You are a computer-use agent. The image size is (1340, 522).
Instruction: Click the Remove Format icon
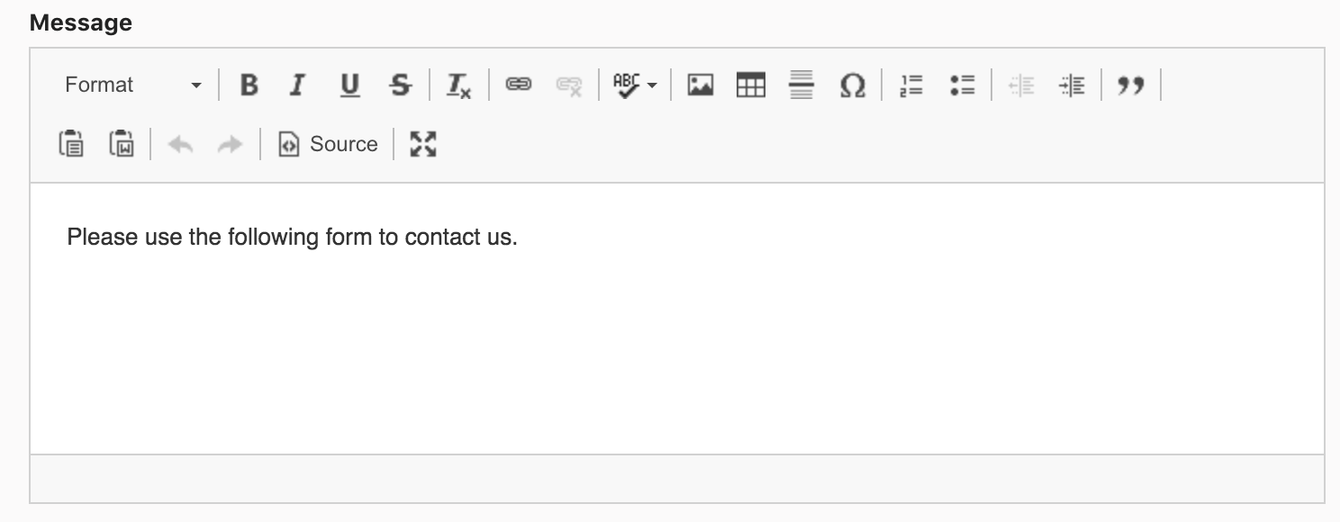[x=459, y=85]
